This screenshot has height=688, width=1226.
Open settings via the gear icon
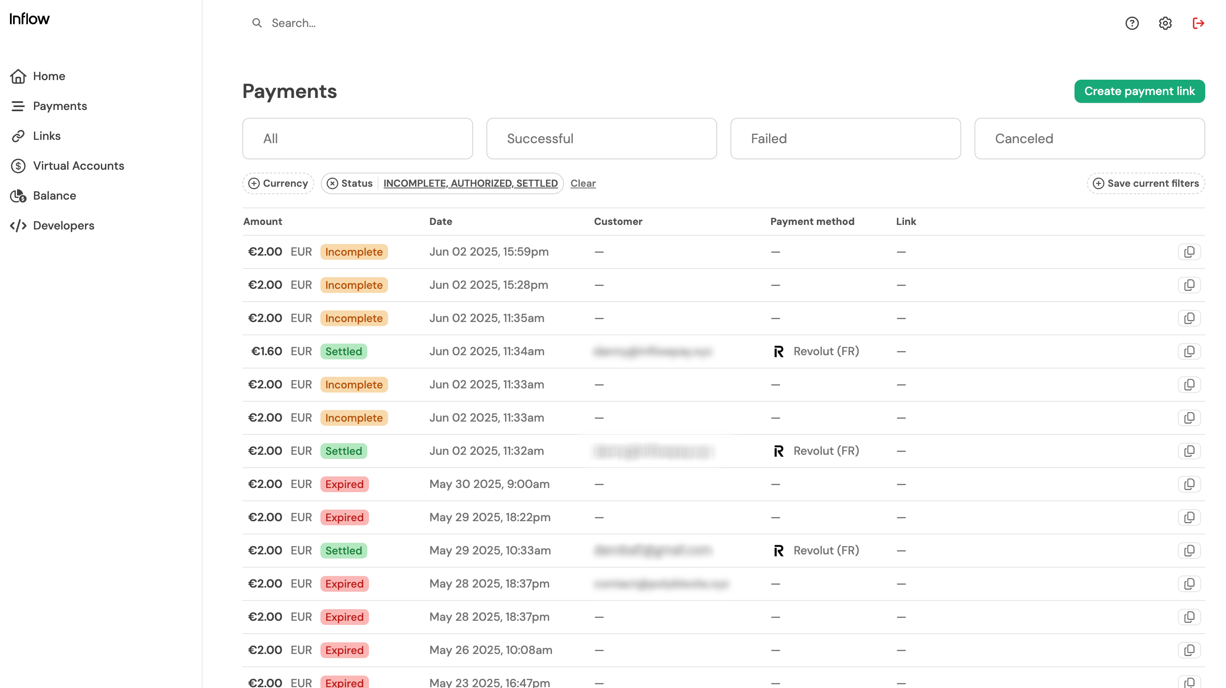click(x=1165, y=23)
